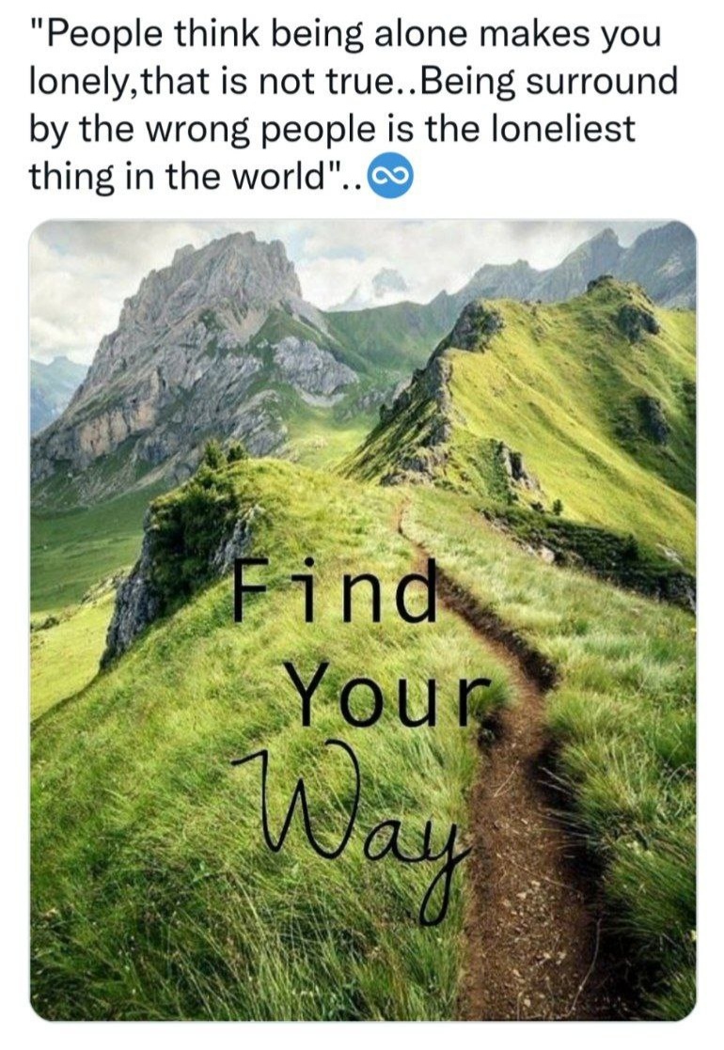The image size is (724, 1050).
Task: Click the word "loneliest" in the post text
Action: pyautogui.click(x=562, y=129)
